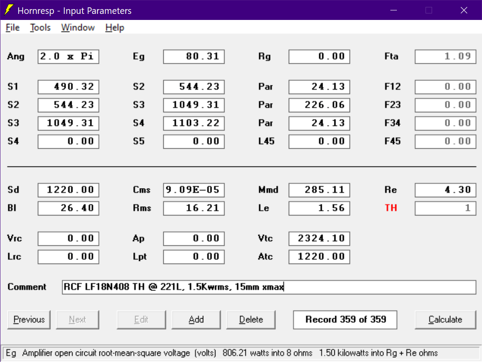
Task: Click the Add record button
Action: [x=196, y=320]
